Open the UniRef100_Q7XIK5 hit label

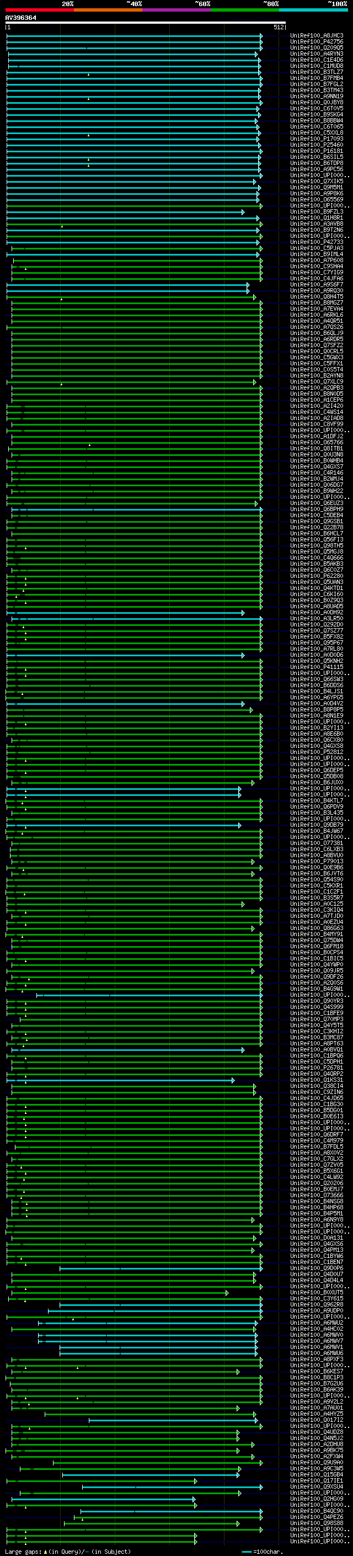click(x=316, y=182)
